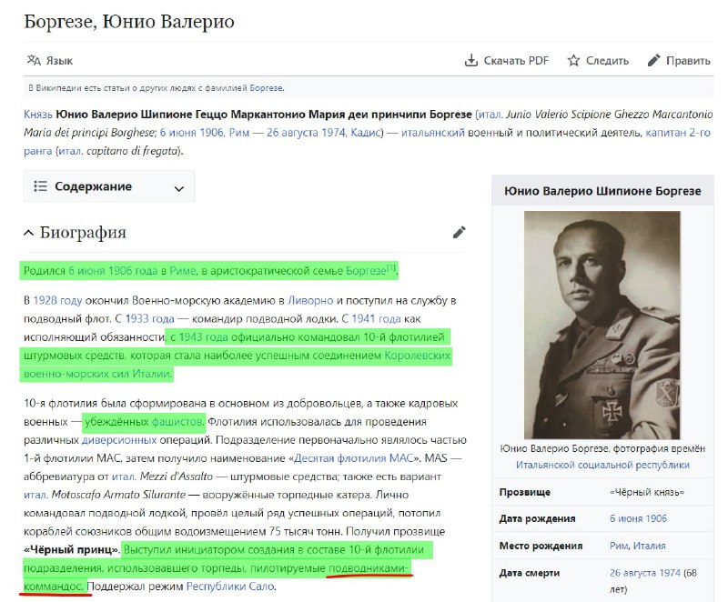The height and width of the screenshot is (602, 728).
Task: Open the Кадис link
Action: pos(366,133)
